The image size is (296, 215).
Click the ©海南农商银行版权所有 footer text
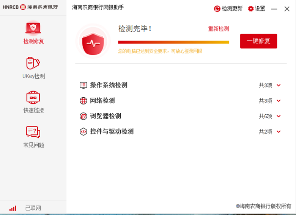pos(263,206)
